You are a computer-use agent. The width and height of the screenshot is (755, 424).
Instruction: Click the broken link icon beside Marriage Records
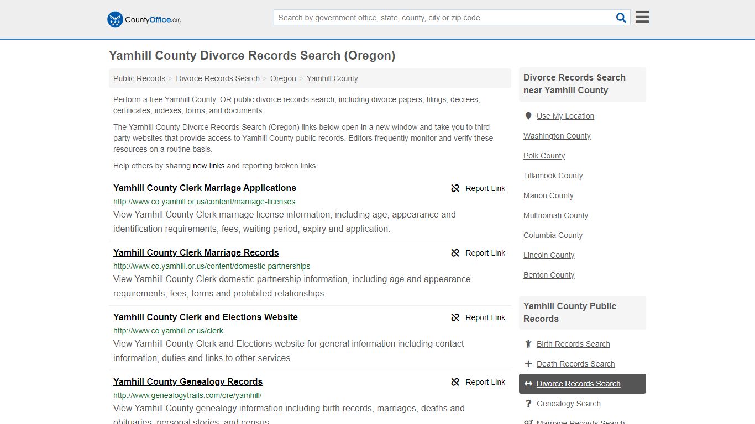(455, 253)
